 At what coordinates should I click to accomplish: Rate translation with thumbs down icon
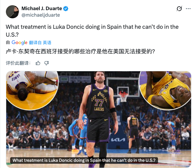coord(47,63)
